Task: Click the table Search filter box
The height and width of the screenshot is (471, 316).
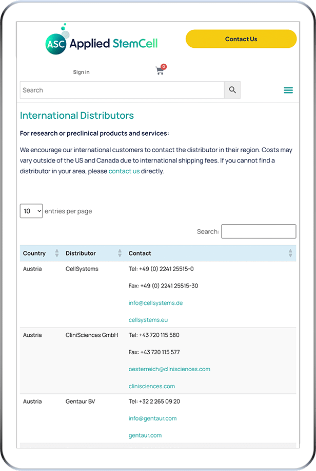Action: [x=259, y=231]
